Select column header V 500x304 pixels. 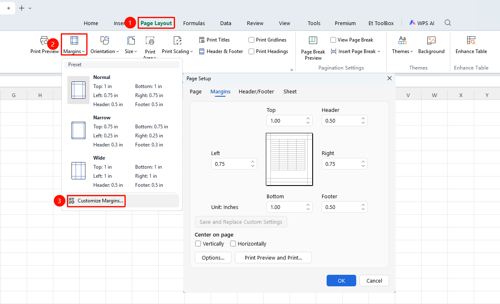408,95
